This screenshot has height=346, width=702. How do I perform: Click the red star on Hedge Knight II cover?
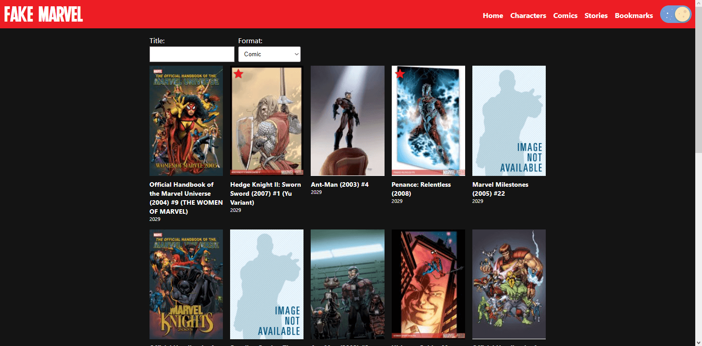[x=238, y=74]
